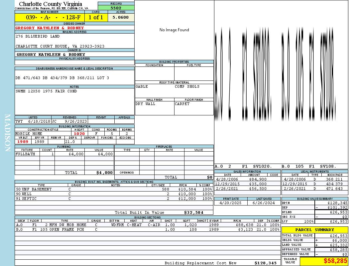Image resolution: width=349 pixels, height=266 pixels.
Task: Click fireplaces total $0
Action: tap(210, 177)
